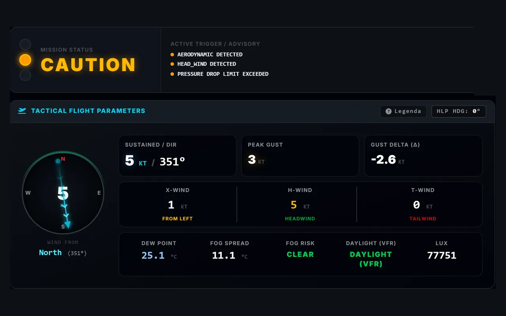Click the compass wind arrow head near S
The width and height of the screenshot is (506, 316).
point(68,224)
